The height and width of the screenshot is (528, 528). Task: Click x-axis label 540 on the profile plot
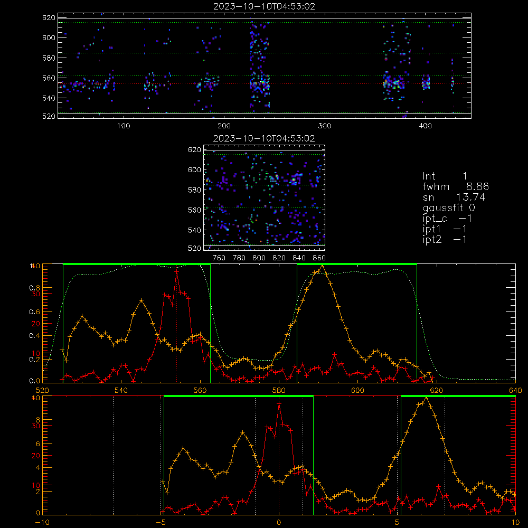coord(121,390)
